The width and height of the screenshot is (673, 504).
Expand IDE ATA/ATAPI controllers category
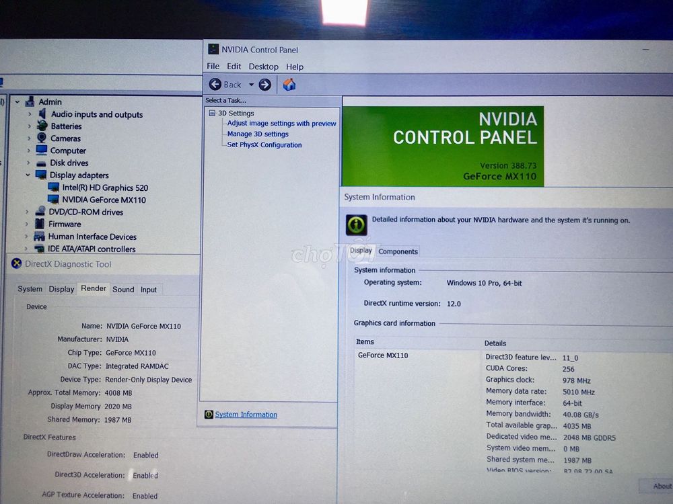point(26,249)
